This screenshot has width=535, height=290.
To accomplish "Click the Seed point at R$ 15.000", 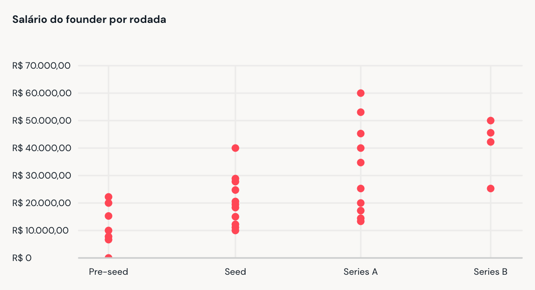I will point(235,217).
